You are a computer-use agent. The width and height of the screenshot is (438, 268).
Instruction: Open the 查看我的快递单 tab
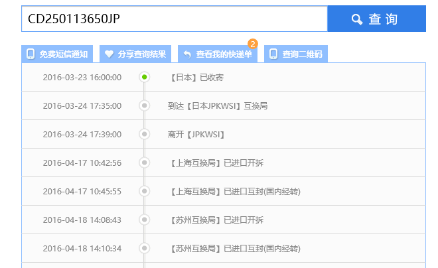point(217,54)
